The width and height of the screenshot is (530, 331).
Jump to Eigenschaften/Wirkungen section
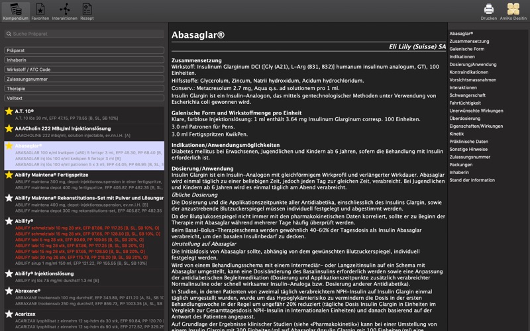point(476,126)
